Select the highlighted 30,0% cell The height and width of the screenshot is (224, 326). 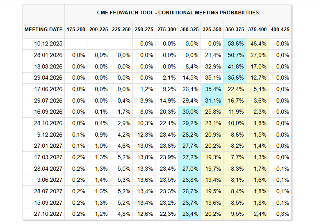[x=190, y=112]
